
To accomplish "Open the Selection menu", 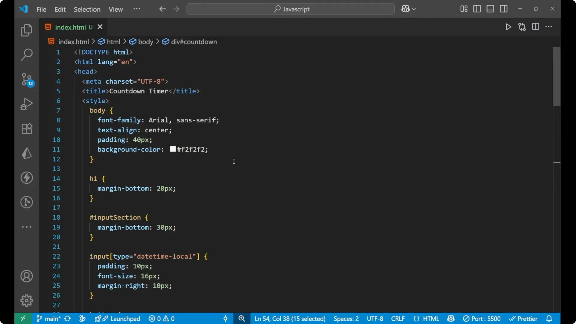I will (87, 9).
